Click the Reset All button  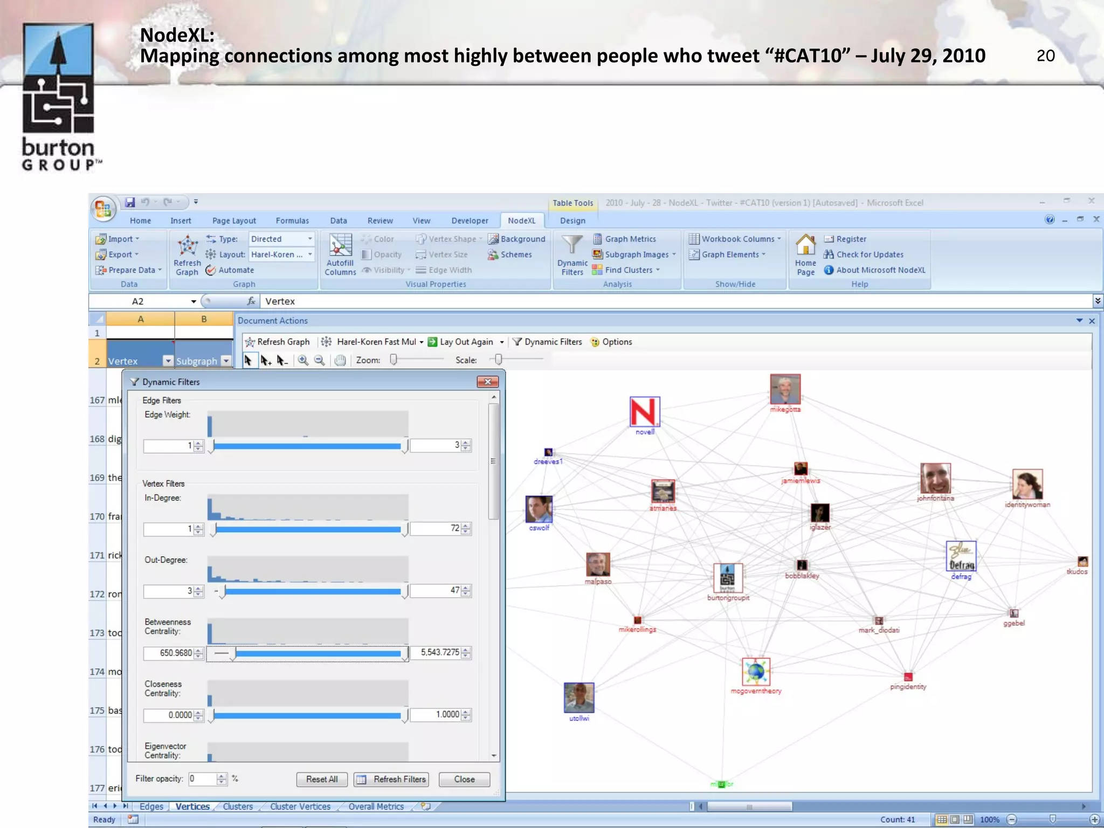pos(322,779)
